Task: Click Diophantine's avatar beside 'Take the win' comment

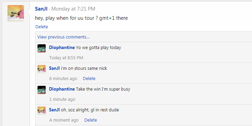Action: click(42, 90)
